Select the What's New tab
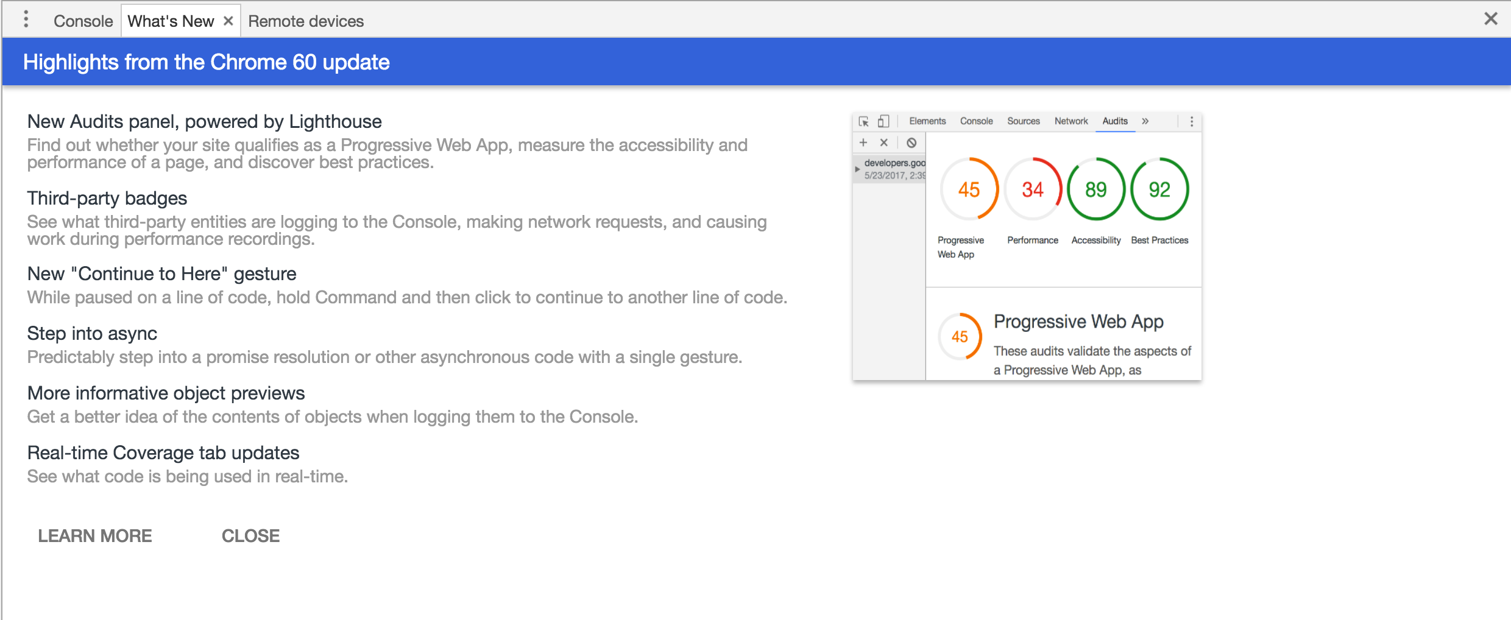Screen dimensions: 1511x620 171,21
